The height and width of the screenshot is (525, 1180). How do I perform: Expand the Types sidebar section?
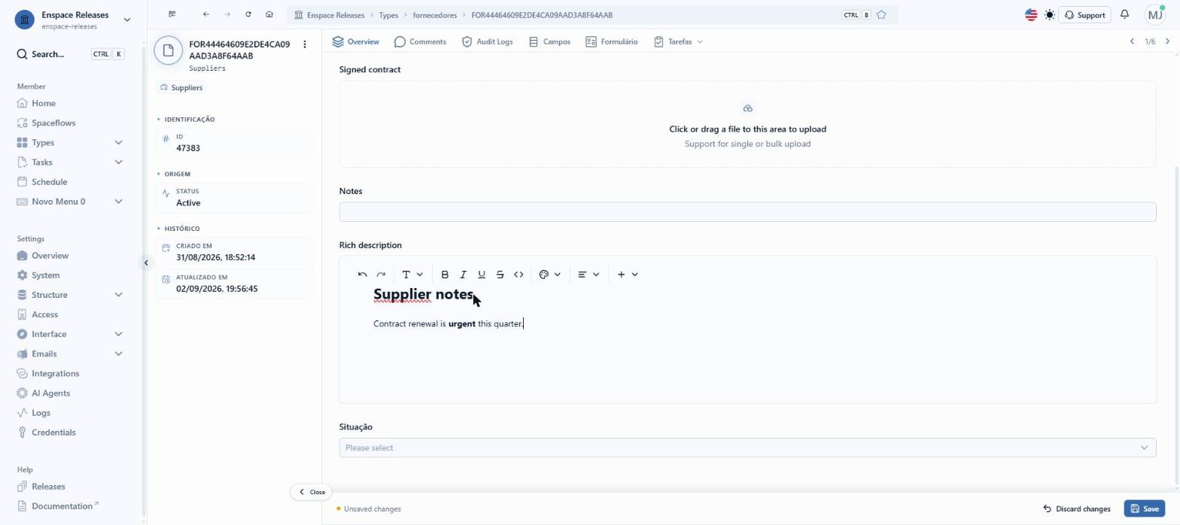[71, 142]
